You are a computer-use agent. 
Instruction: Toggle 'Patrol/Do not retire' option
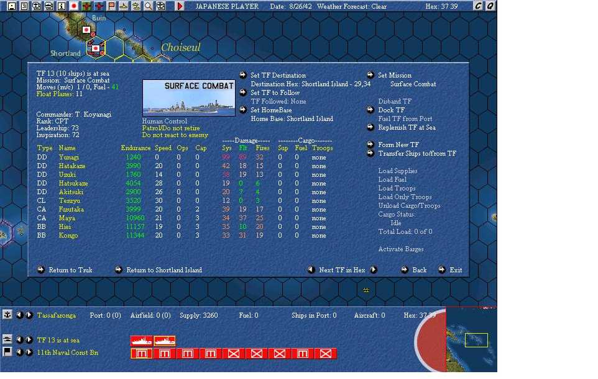171,128
